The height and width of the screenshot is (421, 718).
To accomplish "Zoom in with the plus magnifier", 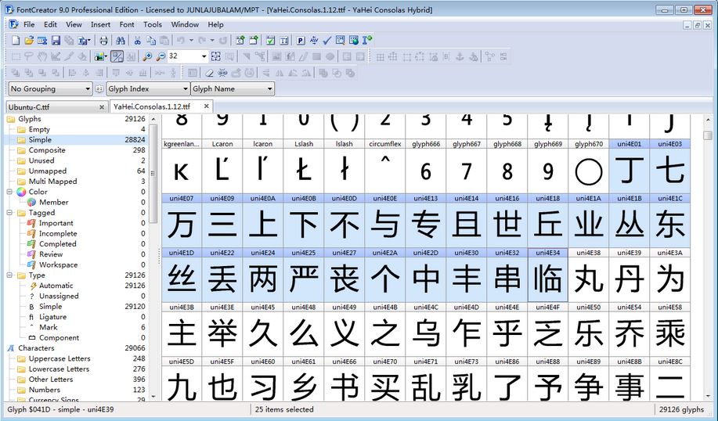I will coord(147,56).
